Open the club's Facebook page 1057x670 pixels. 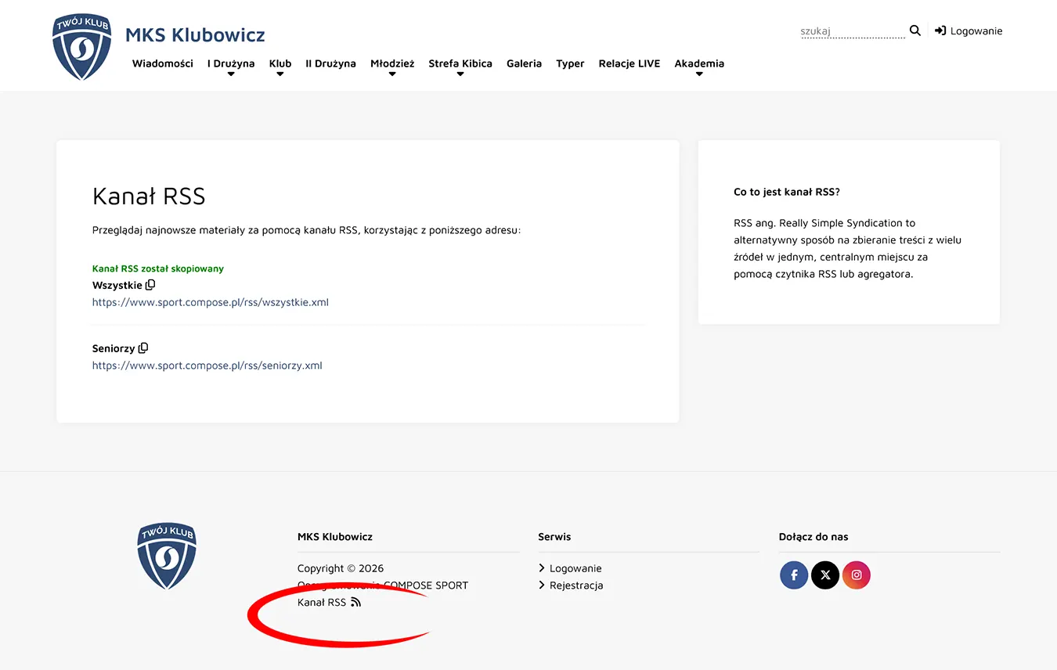coord(793,575)
